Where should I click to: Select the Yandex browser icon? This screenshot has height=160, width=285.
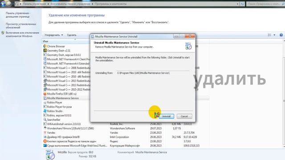[x=45, y=132]
